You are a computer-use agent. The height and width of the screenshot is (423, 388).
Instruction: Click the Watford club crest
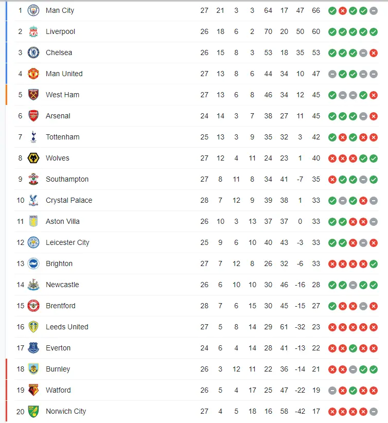pyautogui.click(x=33, y=390)
